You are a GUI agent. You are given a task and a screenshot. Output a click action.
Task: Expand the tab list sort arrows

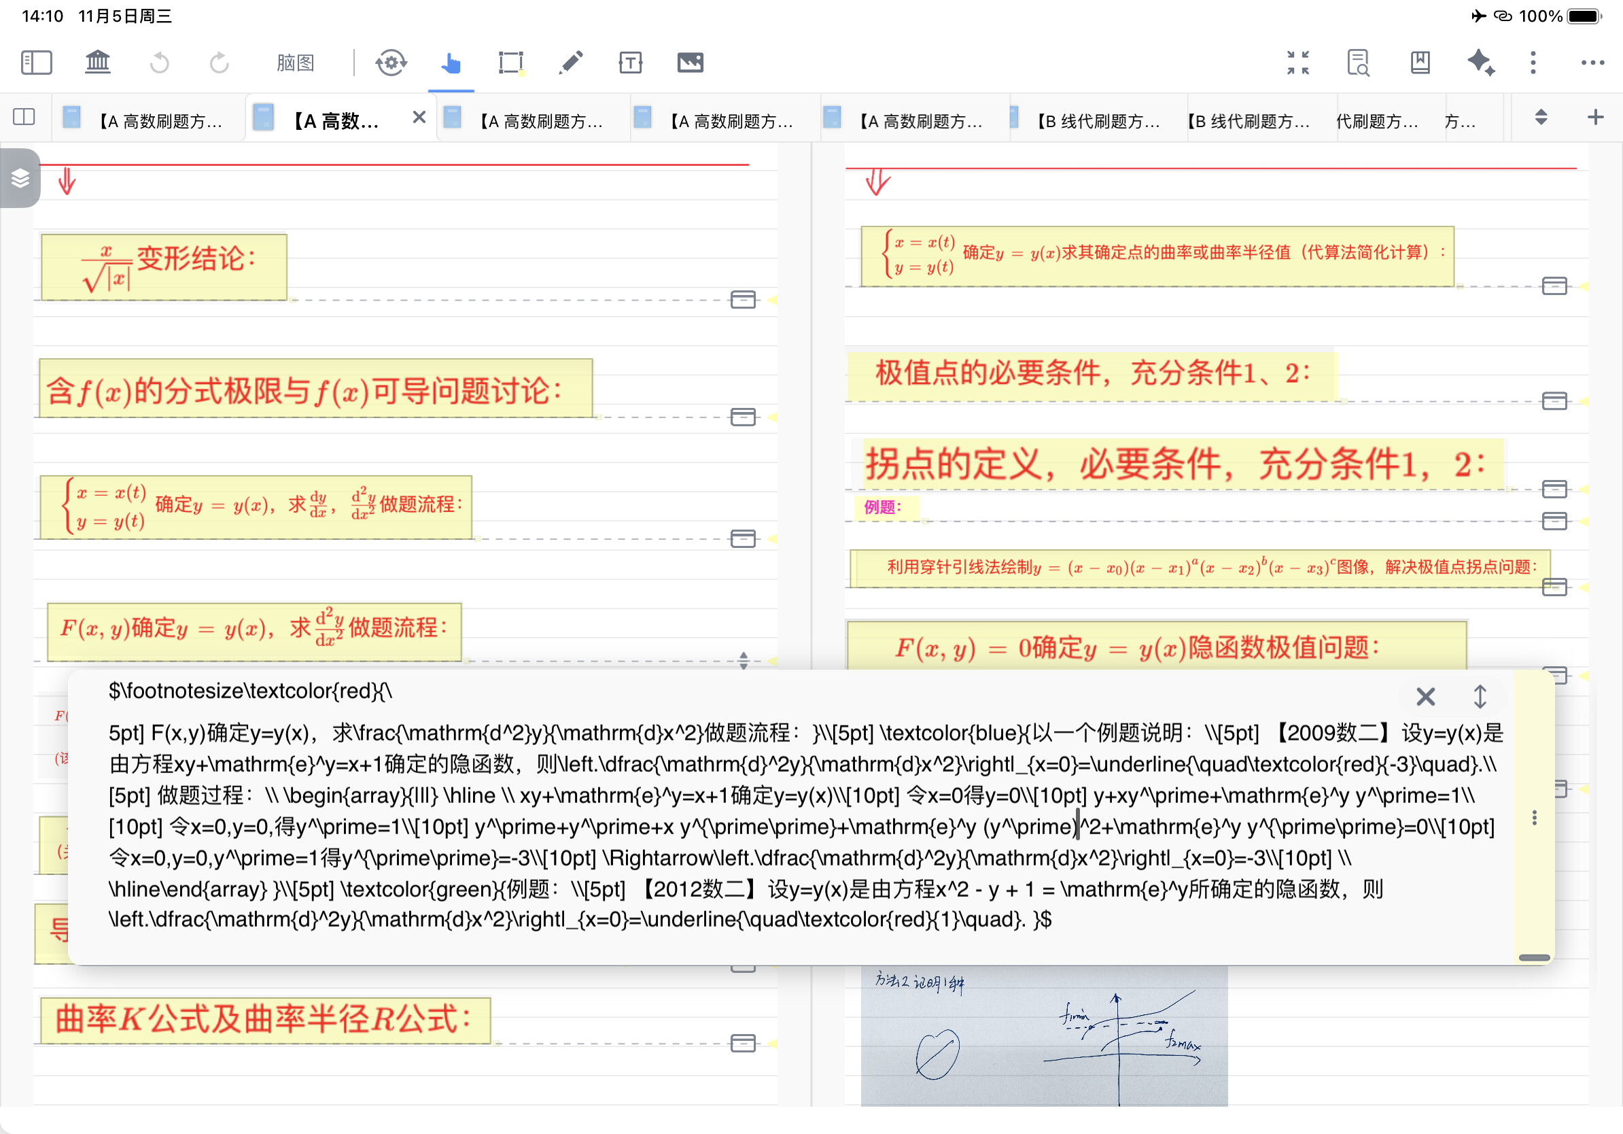click(x=1541, y=117)
